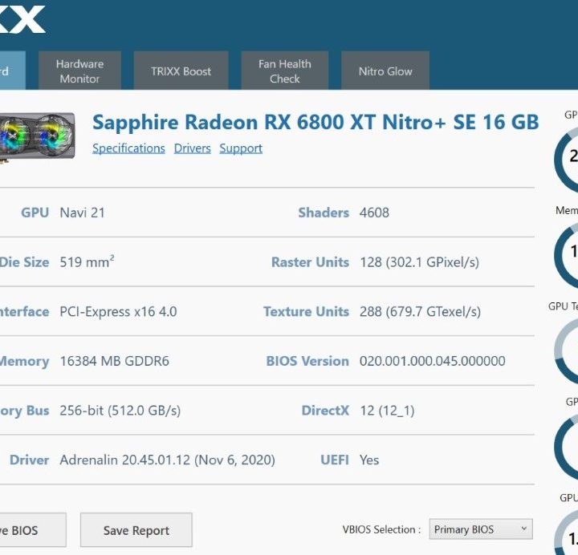Open the Support link
Screen dimensions: 578x555
tap(241, 148)
